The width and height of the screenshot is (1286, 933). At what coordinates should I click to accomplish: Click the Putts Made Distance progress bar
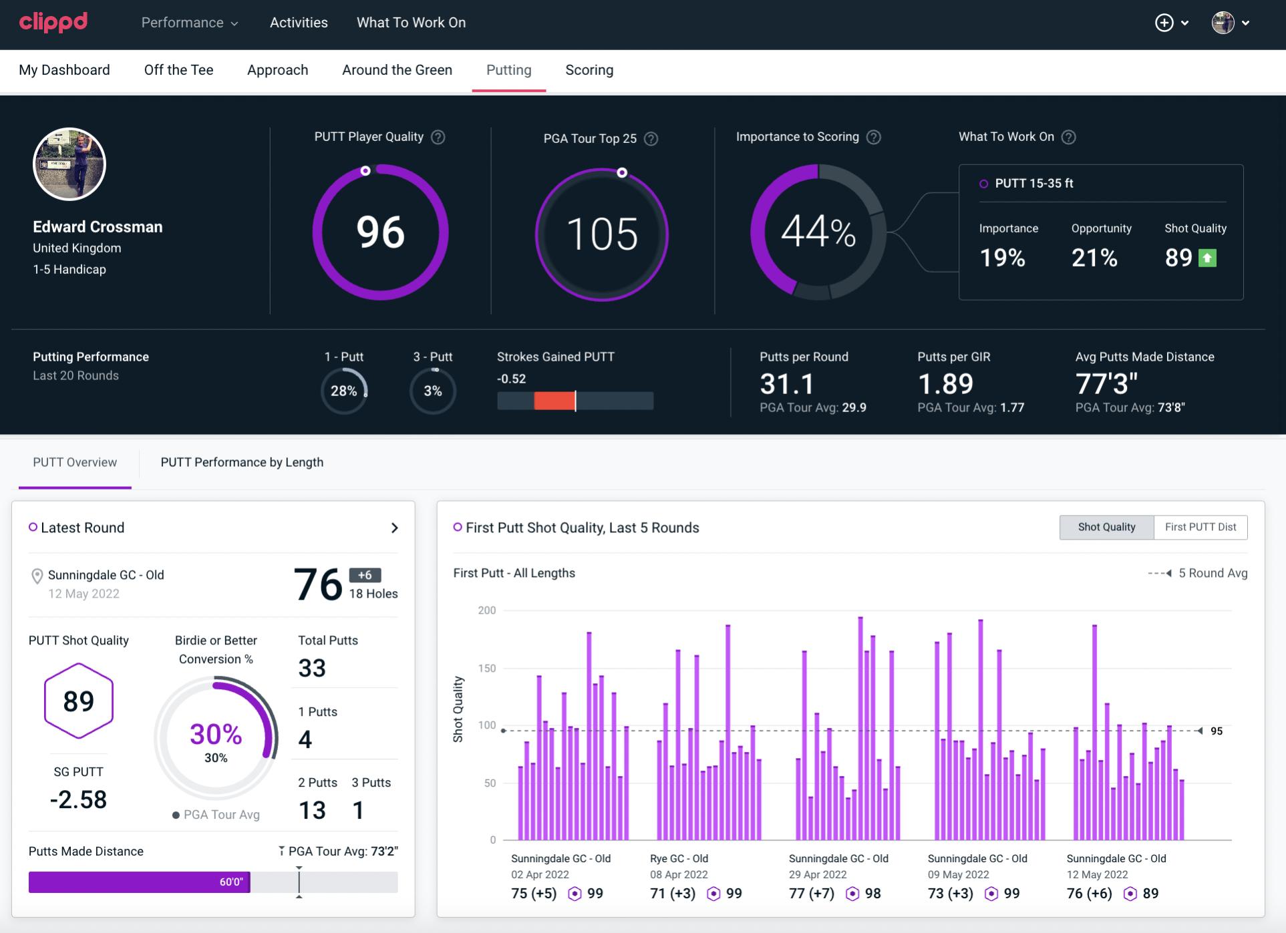point(212,882)
